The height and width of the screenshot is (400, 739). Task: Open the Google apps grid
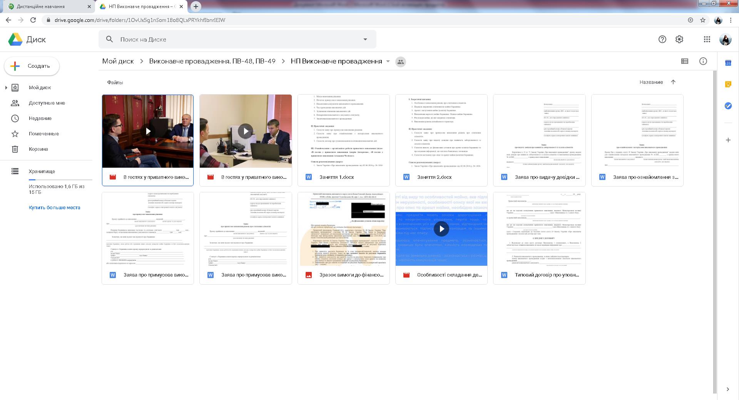pos(707,39)
